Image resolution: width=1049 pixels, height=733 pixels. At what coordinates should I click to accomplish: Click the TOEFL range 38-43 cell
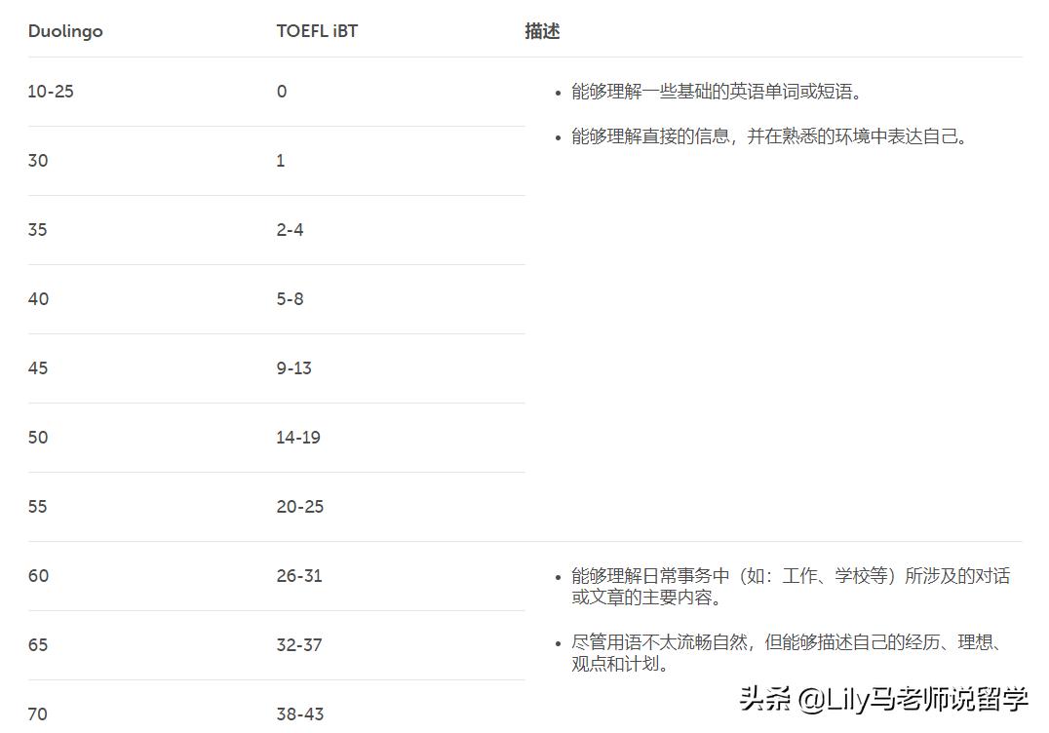(297, 714)
